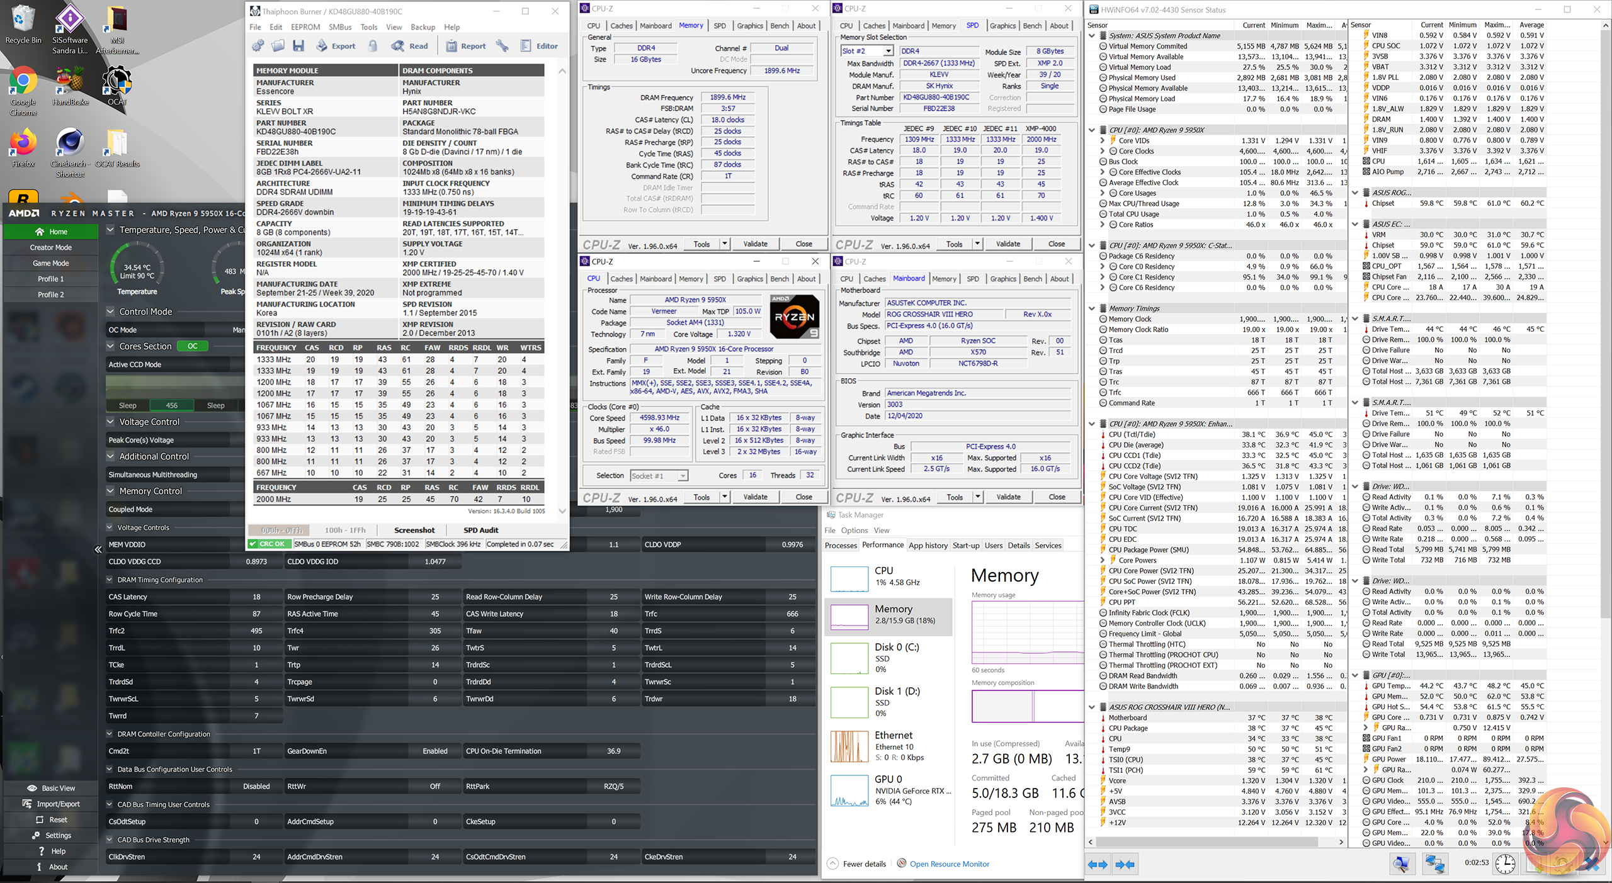Click the SPD Audit button
The image size is (1612, 883).
pyautogui.click(x=480, y=530)
